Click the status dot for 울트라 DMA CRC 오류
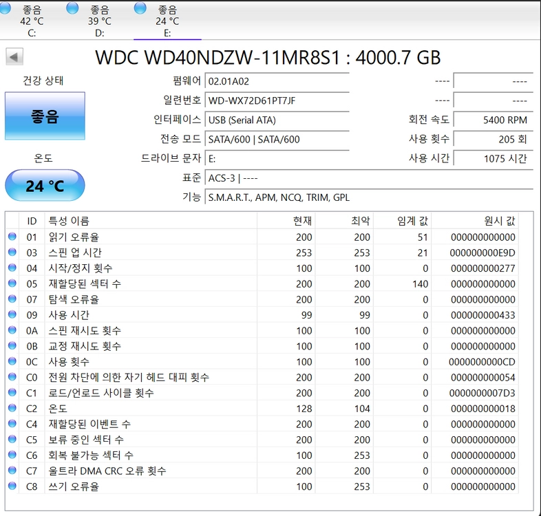 pyautogui.click(x=12, y=470)
